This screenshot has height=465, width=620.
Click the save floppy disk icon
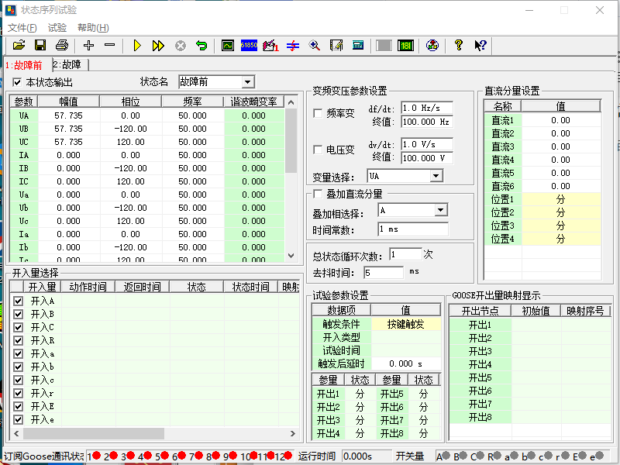pos(40,46)
